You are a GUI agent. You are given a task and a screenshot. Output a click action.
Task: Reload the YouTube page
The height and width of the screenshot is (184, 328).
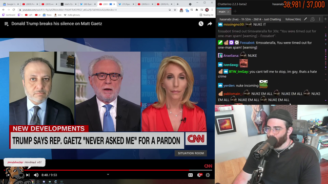click(14, 10)
